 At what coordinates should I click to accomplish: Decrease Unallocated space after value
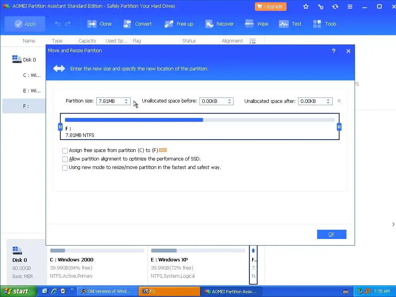328,103
